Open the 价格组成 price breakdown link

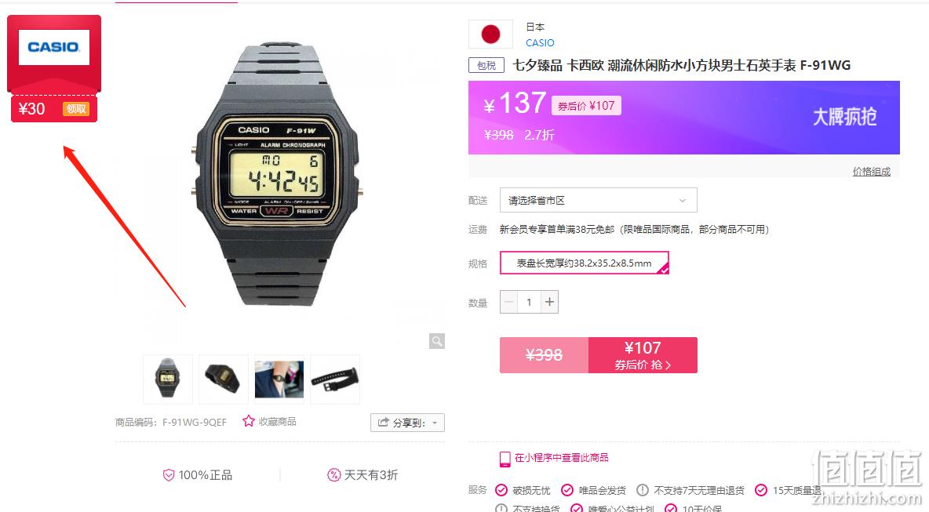(872, 172)
